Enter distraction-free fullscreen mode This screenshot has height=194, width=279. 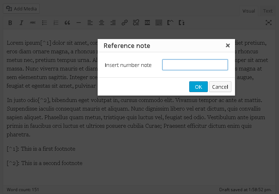[268, 23]
